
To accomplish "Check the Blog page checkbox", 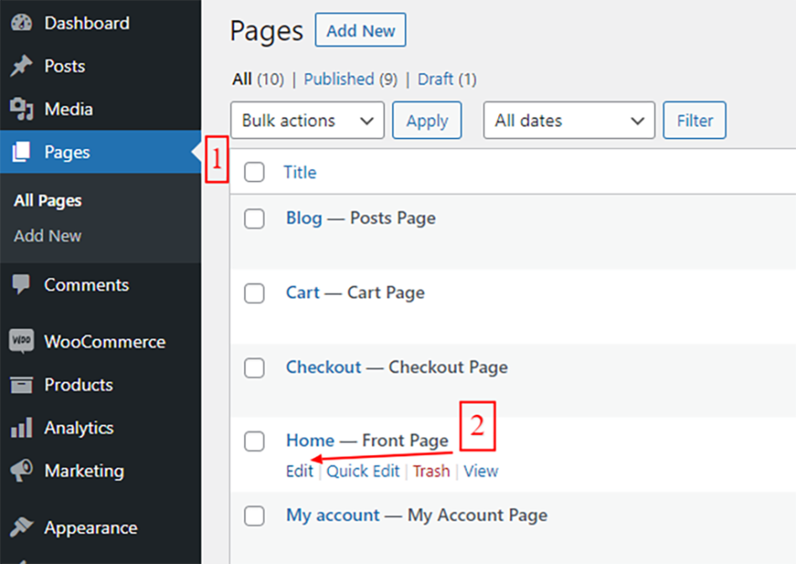I will (254, 219).
